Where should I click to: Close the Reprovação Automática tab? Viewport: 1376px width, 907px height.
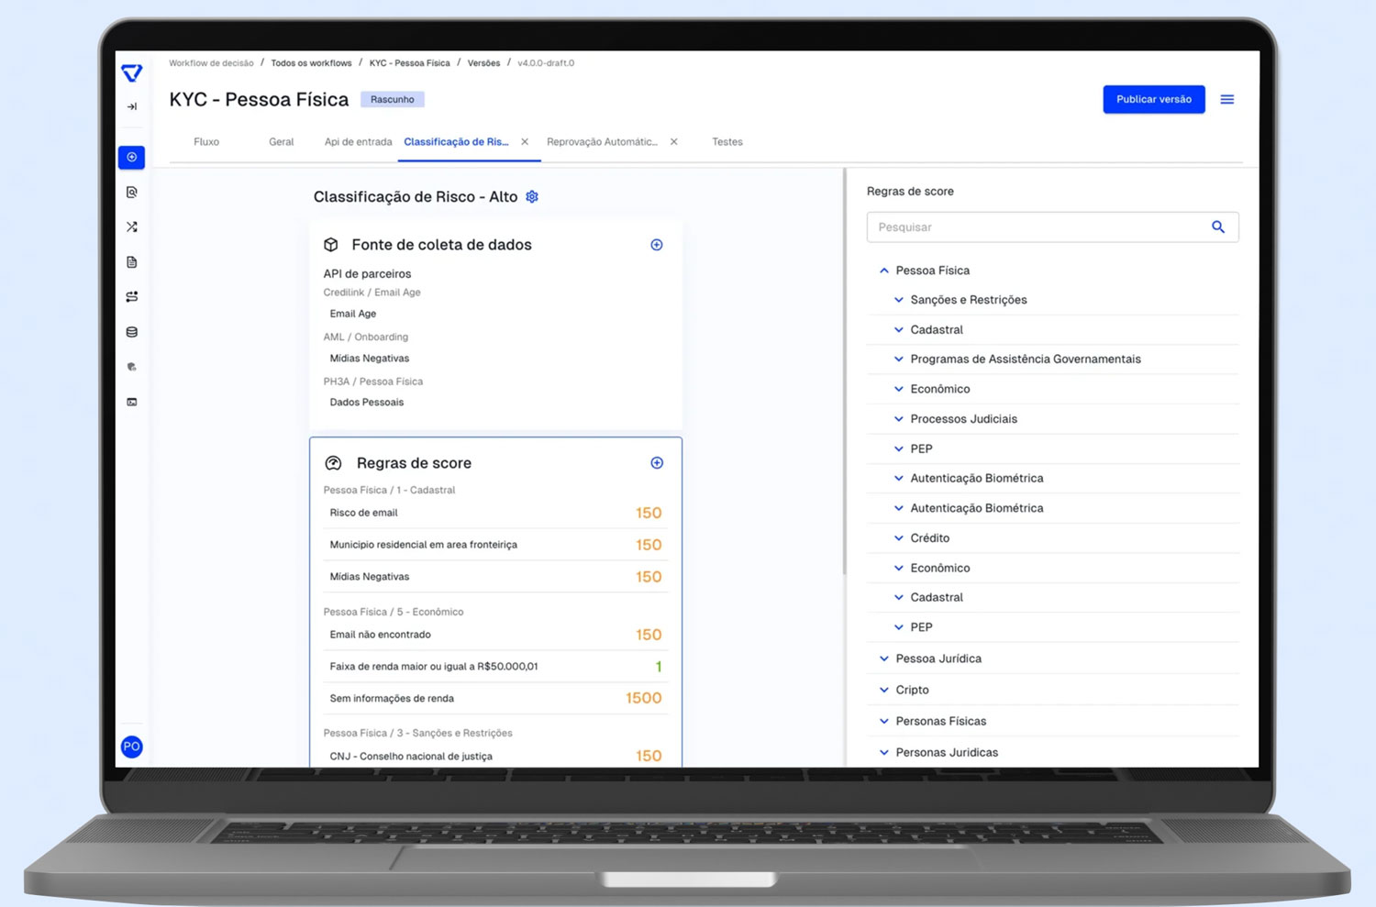tap(674, 142)
